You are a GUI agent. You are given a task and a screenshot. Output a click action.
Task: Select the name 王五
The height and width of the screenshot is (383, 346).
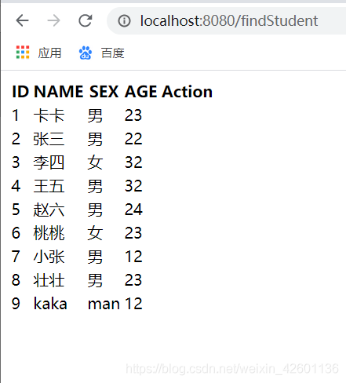(x=49, y=186)
